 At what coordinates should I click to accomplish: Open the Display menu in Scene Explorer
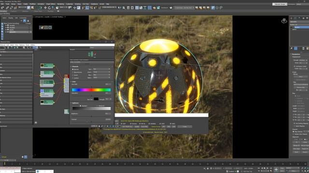pyautogui.click(x=11, y=18)
